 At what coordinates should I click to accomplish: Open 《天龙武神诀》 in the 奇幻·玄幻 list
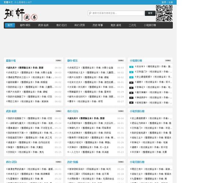[x=89, y=133]
